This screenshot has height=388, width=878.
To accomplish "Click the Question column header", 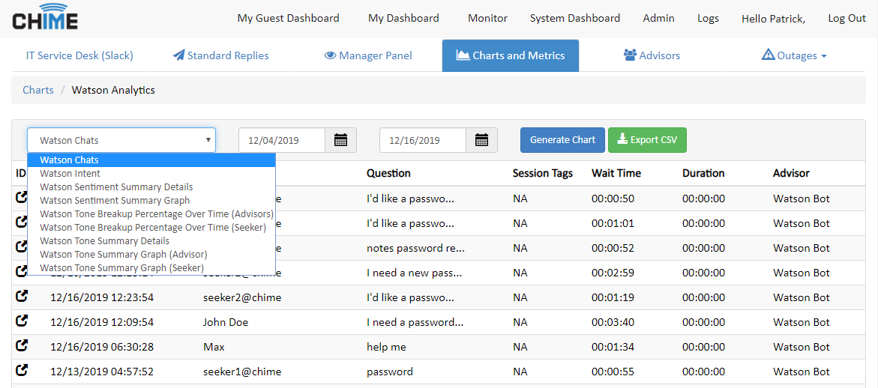I will tap(388, 173).
